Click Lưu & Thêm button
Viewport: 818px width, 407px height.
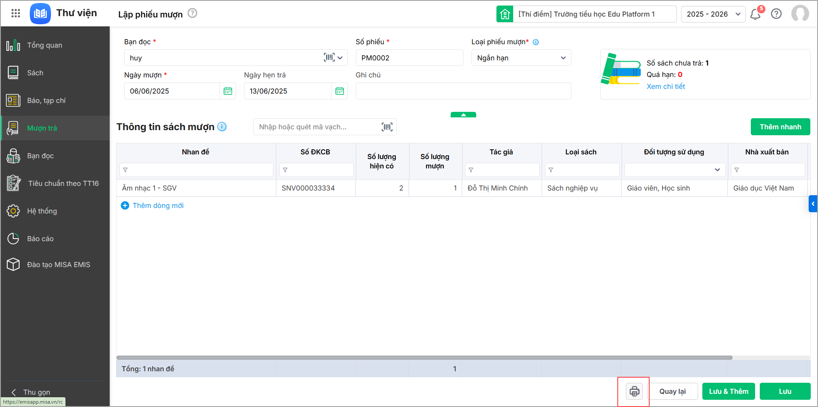coord(729,391)
